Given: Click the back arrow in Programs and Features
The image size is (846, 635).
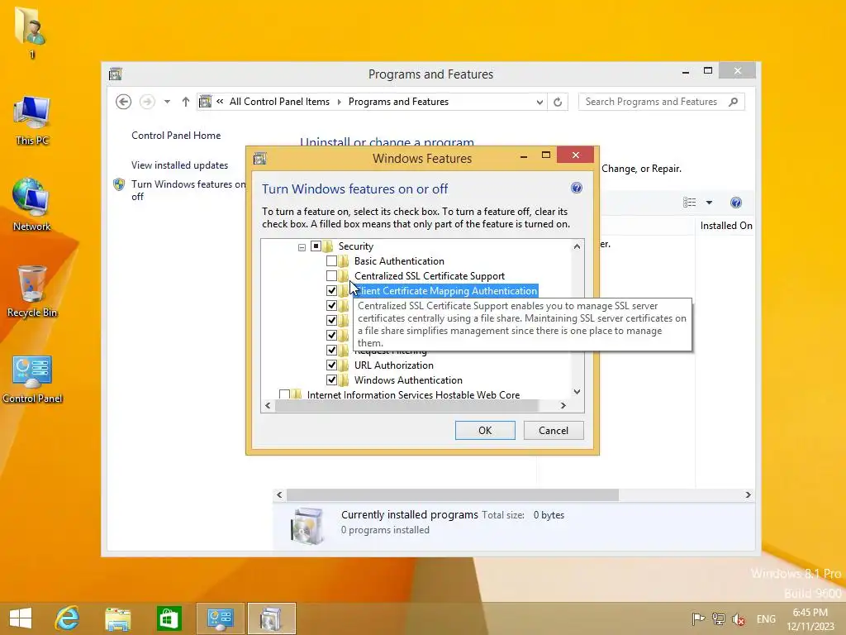Looking at the screenshot, I should point(124,102).
